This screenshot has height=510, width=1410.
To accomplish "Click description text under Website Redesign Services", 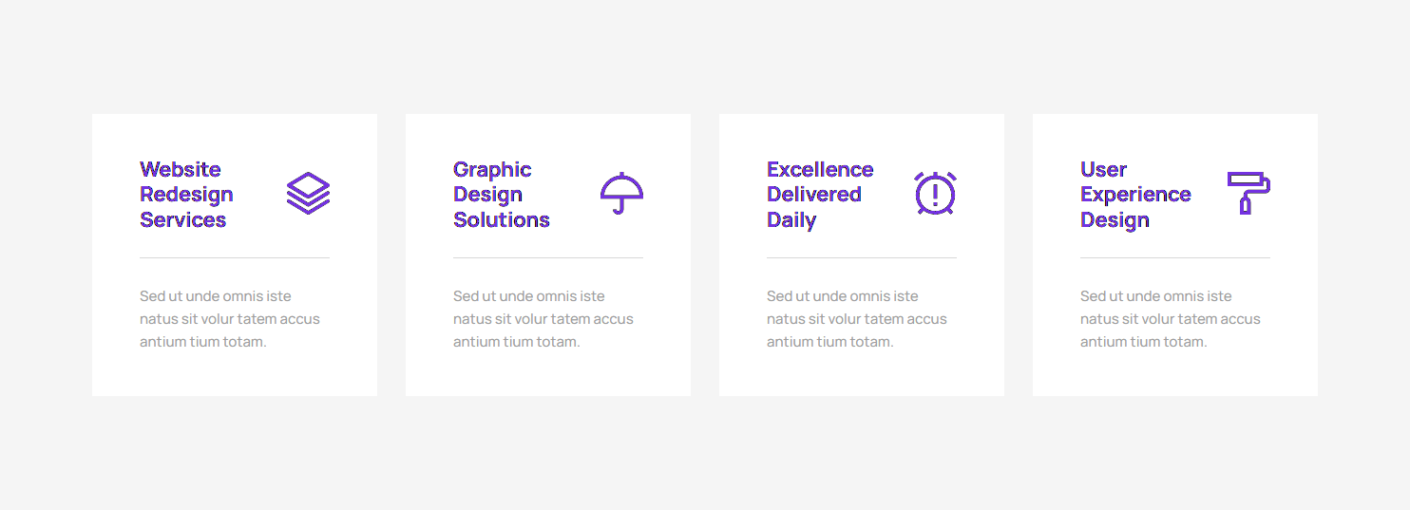I will [229, 319].
